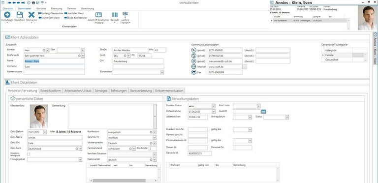Open the familiäre Situation dropdown
The image size is (378, 183).
point(155,154)
